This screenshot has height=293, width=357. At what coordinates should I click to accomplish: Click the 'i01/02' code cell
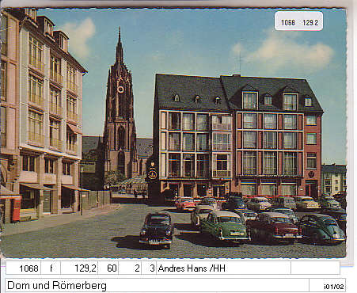click(334, 286)
